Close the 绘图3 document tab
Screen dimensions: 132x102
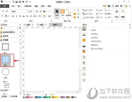click(x=59, y=25)
